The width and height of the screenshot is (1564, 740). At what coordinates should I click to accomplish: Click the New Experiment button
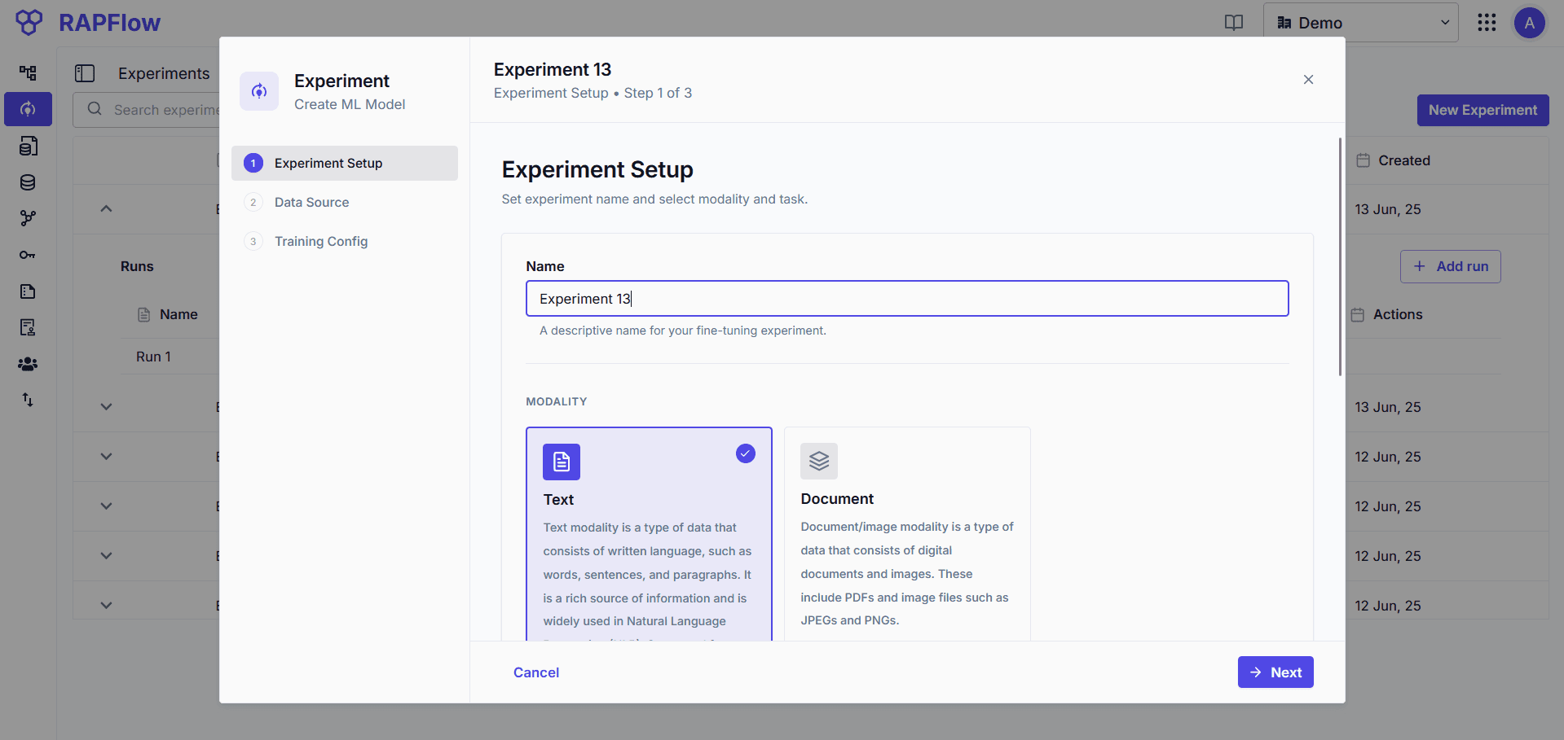click(x=1482, y=109)
